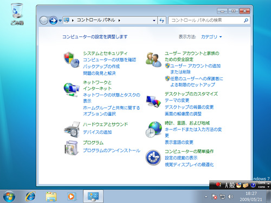Click ネットワークの状態とタスクの表示 link
Image resolution: width=271 pixels, height=203 pixels.
point(112,98)
